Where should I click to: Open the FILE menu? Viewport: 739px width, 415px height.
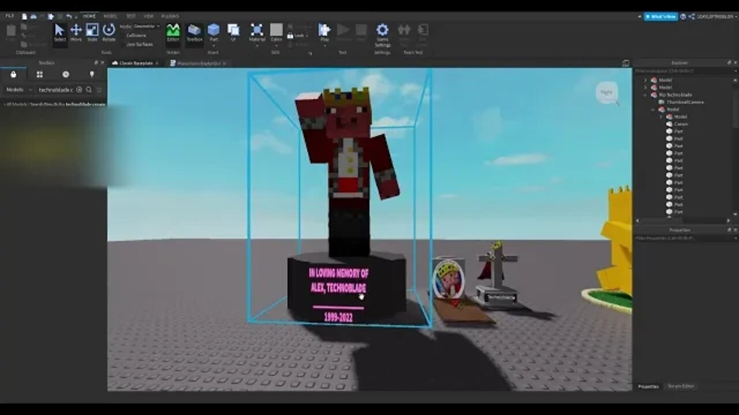10,16
